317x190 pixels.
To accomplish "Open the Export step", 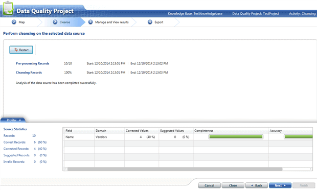I will tap(159, 22).
